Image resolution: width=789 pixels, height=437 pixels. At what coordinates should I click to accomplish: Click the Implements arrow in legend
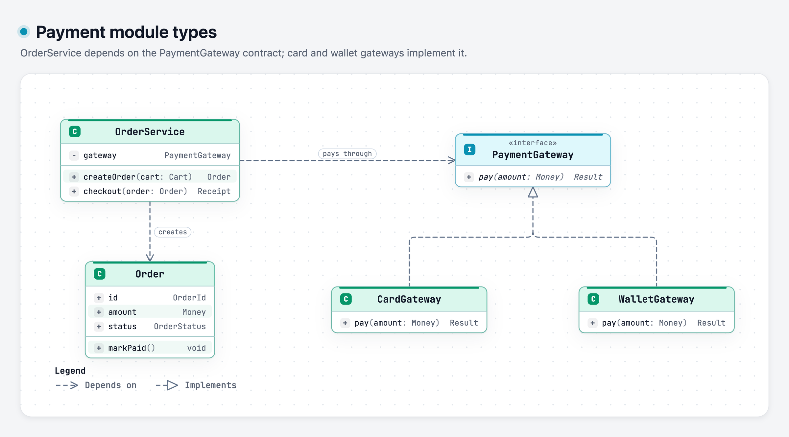[x=167, y=385]
